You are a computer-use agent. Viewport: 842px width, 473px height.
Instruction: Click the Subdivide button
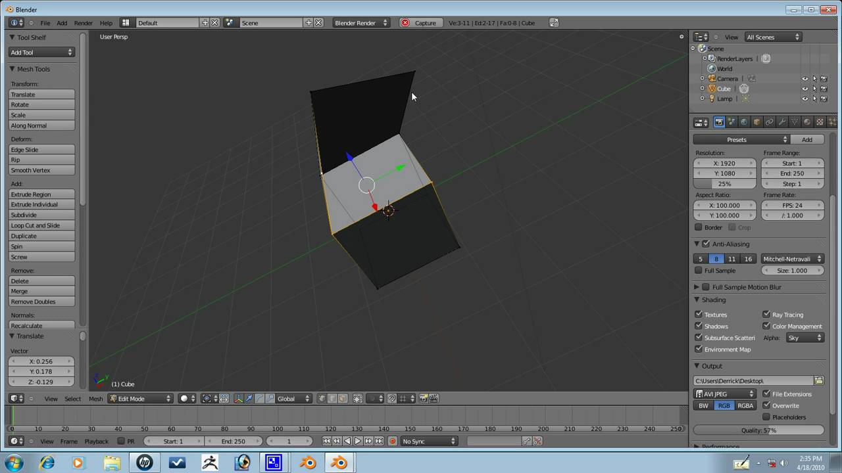click(x=41, y=215)
